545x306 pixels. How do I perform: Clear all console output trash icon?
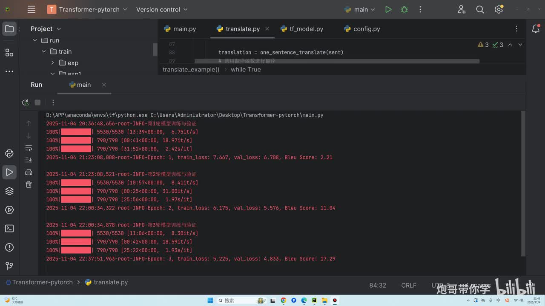(29, 184)
